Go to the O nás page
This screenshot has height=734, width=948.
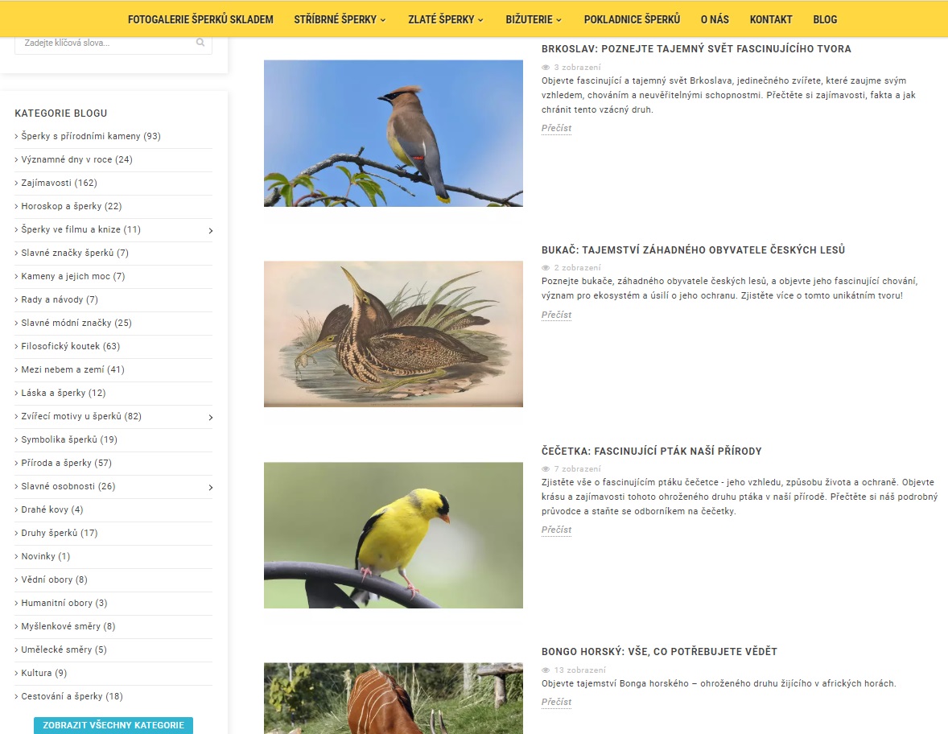click(715, 19)
